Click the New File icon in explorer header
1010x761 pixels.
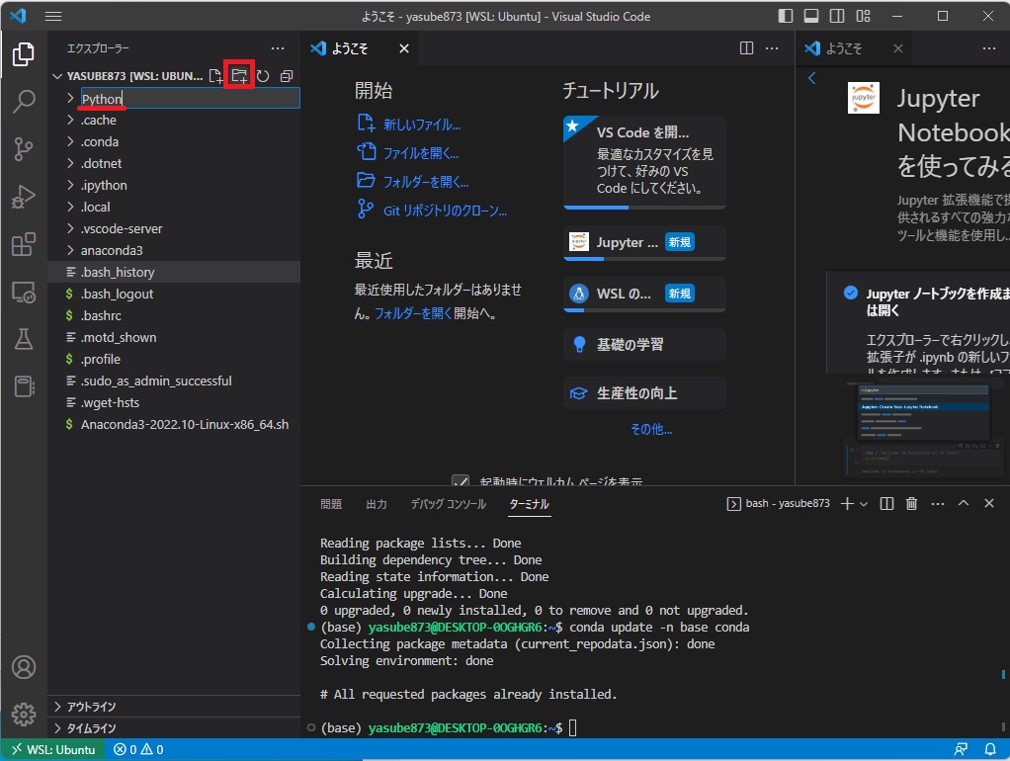tap(215, 76)
